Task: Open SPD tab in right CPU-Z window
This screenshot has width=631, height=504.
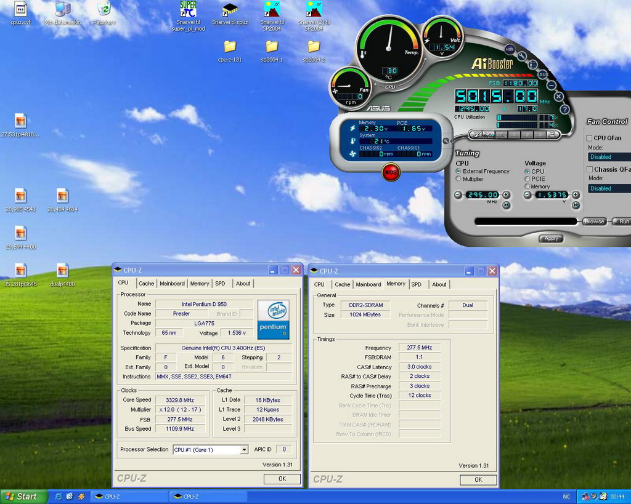Action: point(417,284)
